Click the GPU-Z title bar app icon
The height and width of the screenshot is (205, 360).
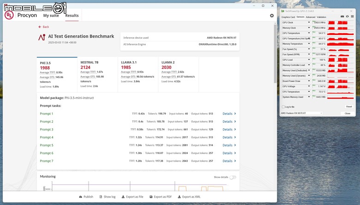point(282,11)
